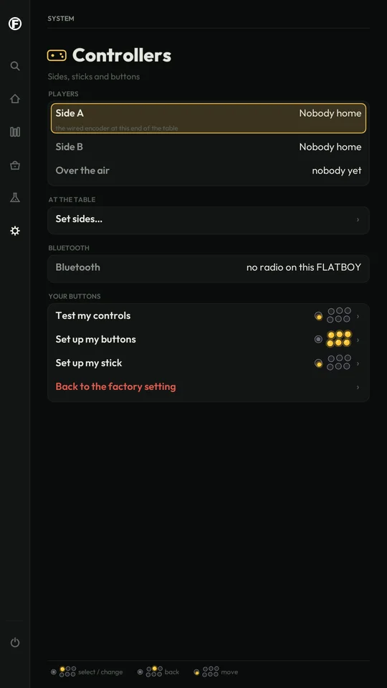Select the settings gear in the sidebar

[15, 231]
